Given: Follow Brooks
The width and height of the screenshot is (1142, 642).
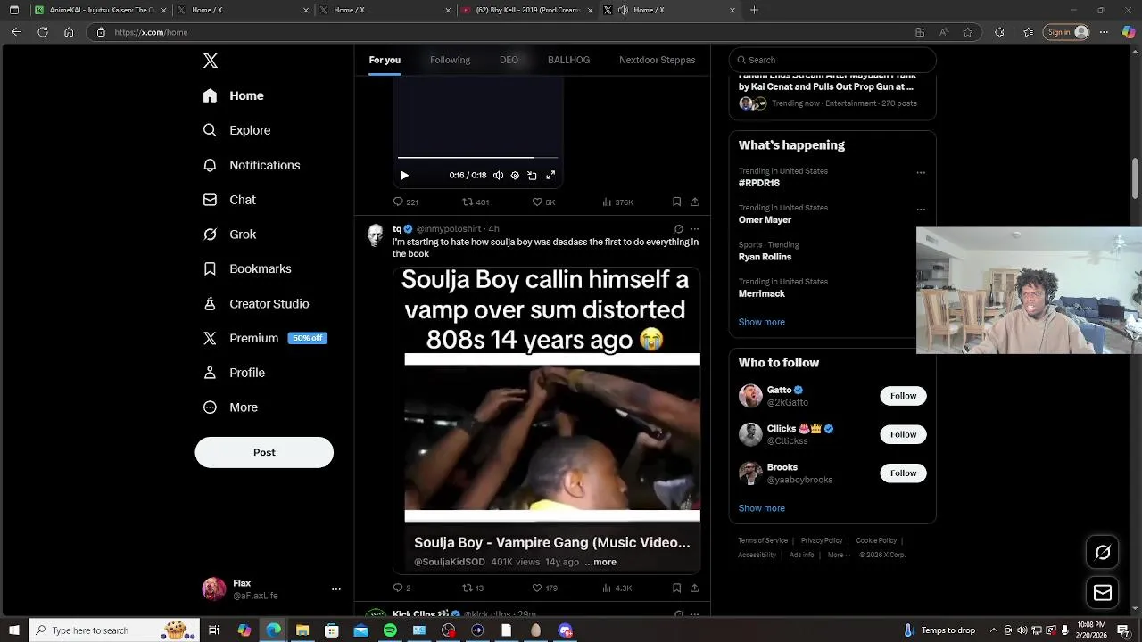Looking at the screenshot, I should pyautogui.click(x=903, y=473).
